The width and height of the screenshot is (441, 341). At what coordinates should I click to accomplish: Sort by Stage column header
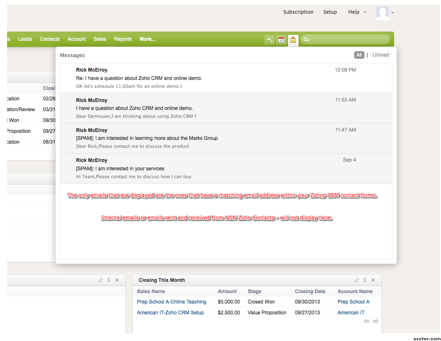pyautogui.click(x=254, y=291)
